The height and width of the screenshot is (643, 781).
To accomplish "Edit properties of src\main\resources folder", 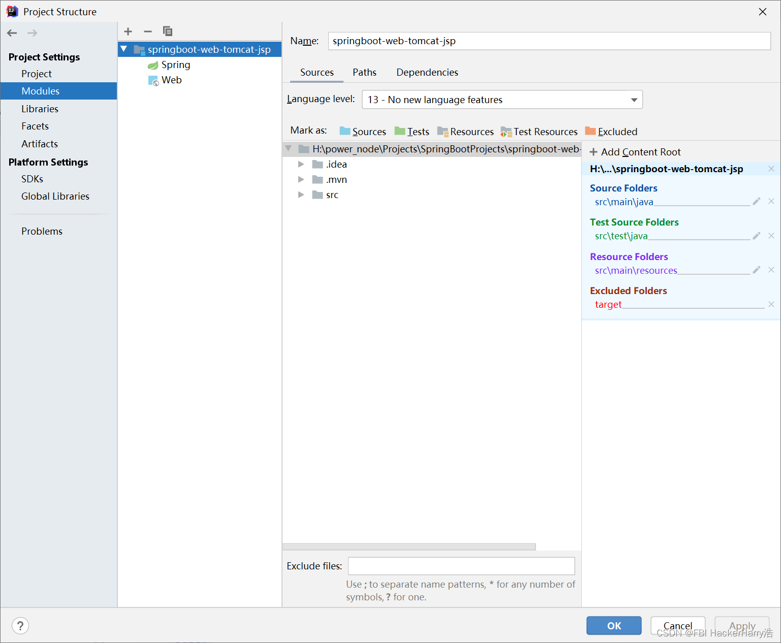I will [x=757, y=270].
